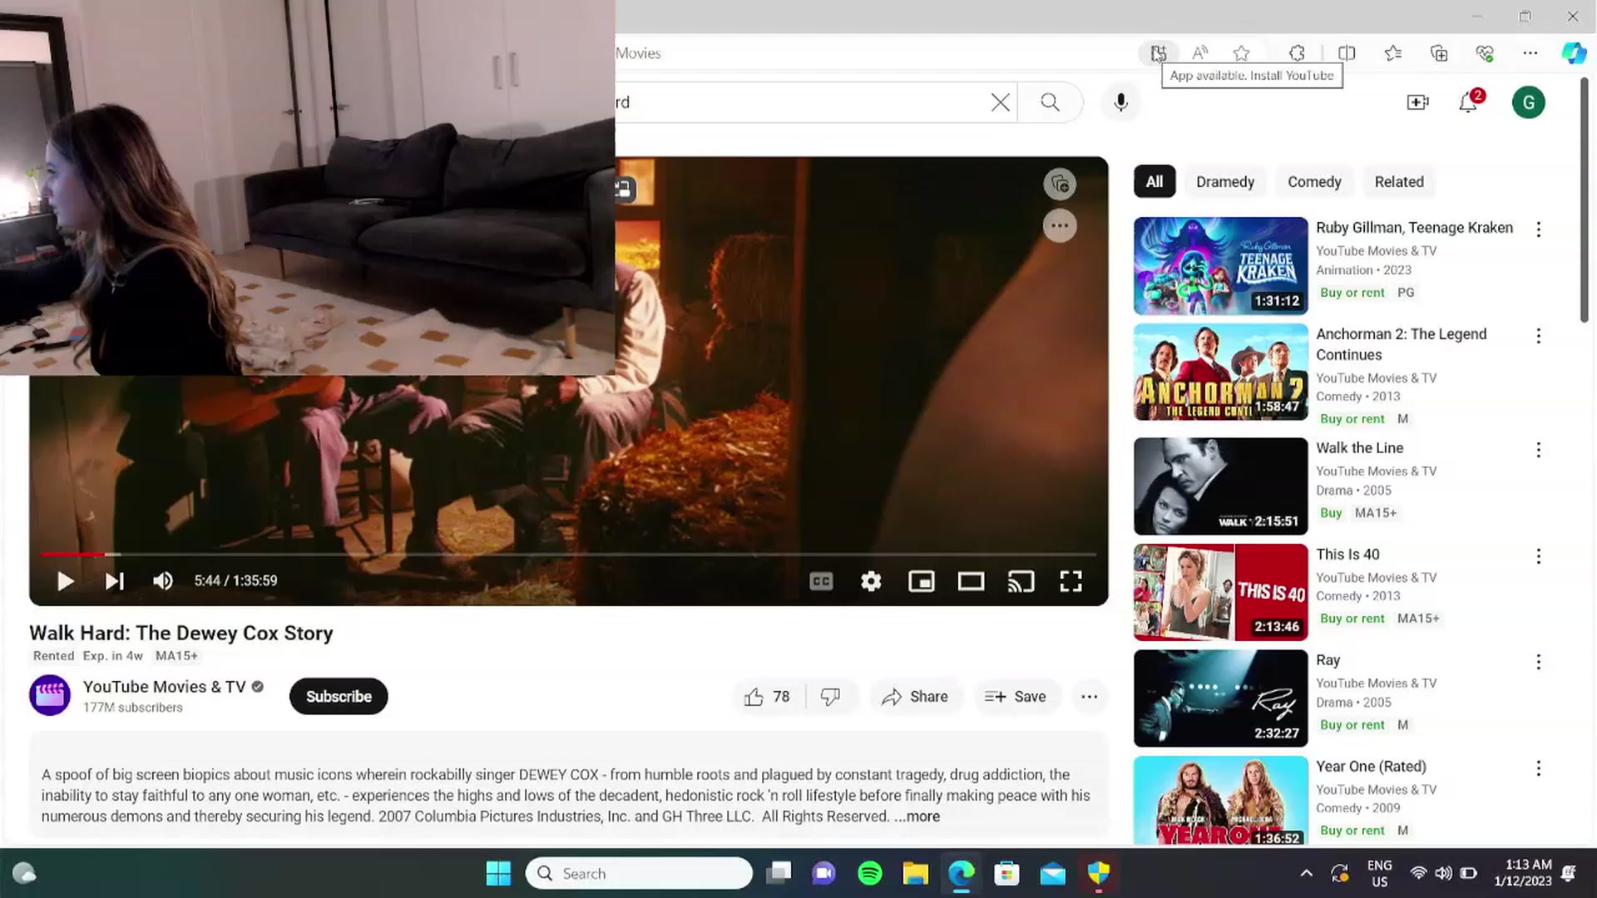Screen dimensions: 1597x898
Task: Open Year One (Rated) title
Action: (x=1371, y=767)
